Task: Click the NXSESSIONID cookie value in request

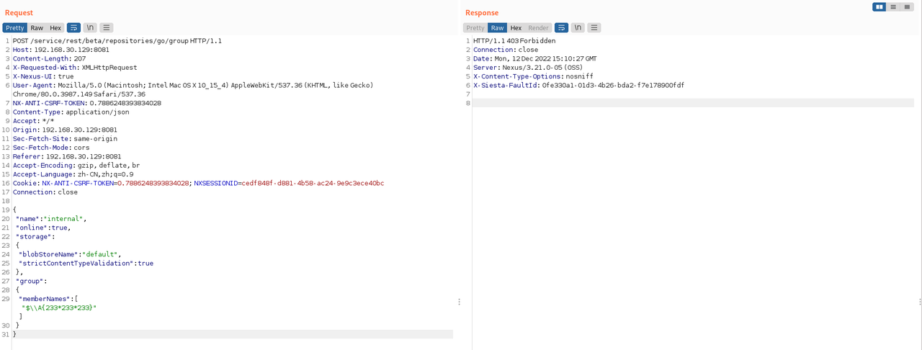Action: point(313,183)
